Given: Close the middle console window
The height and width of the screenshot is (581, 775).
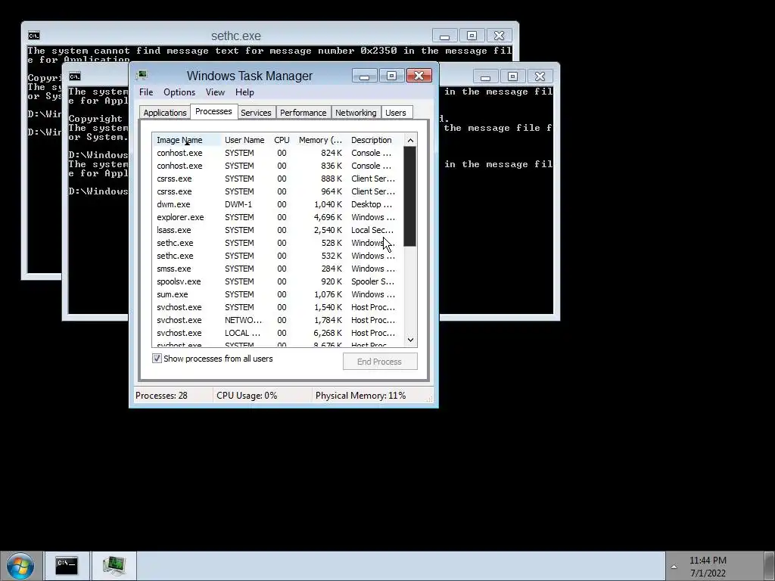Looking at the screenshot, I should point(540,76).
